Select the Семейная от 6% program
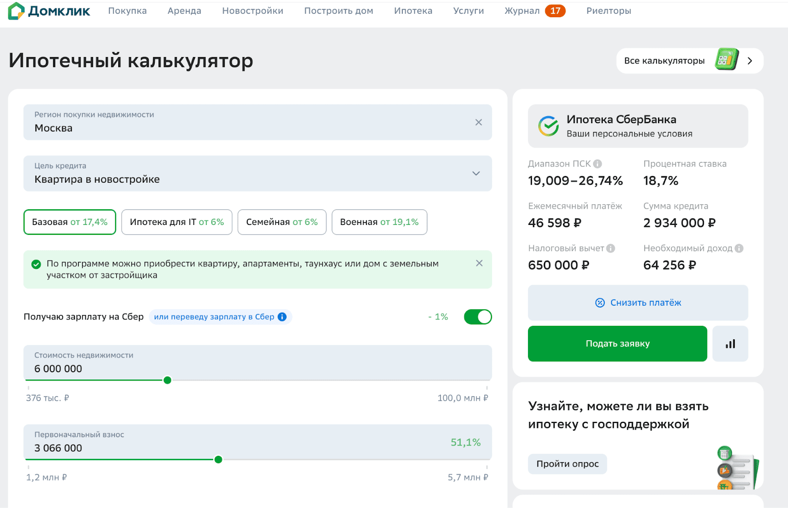This screenshot has height=508, width=788. (x=282, y=222)
